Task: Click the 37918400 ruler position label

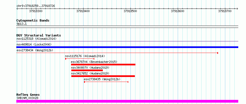Action: [x=83, y=11]
